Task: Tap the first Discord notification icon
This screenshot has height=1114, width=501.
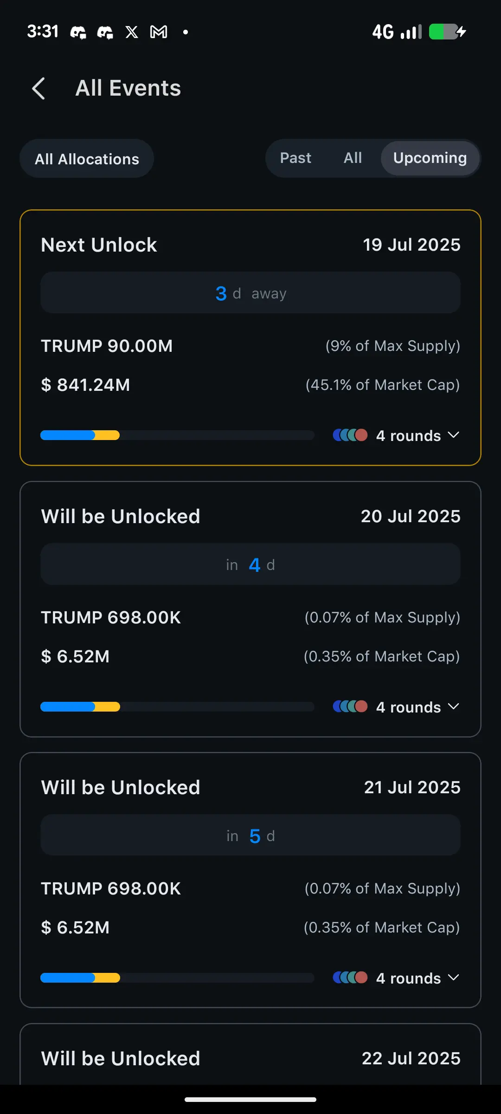Action: (78, 32)
